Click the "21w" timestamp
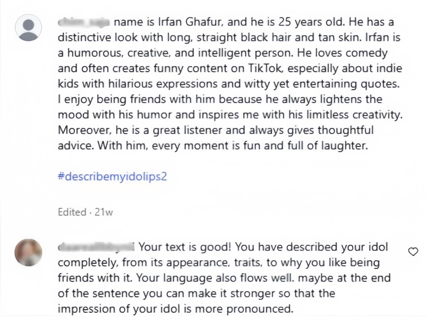427x317 pixels. tap(104, 212)
